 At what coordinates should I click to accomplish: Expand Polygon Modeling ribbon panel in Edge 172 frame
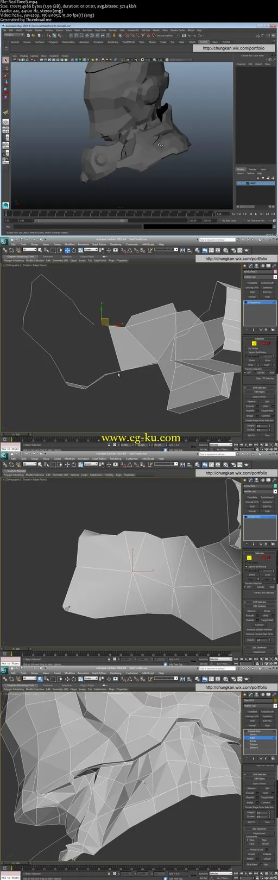(14, 261)
